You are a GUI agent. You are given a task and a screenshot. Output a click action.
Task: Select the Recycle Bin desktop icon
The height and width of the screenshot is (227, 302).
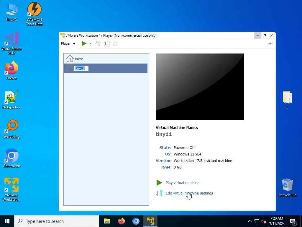coord(287,188)
